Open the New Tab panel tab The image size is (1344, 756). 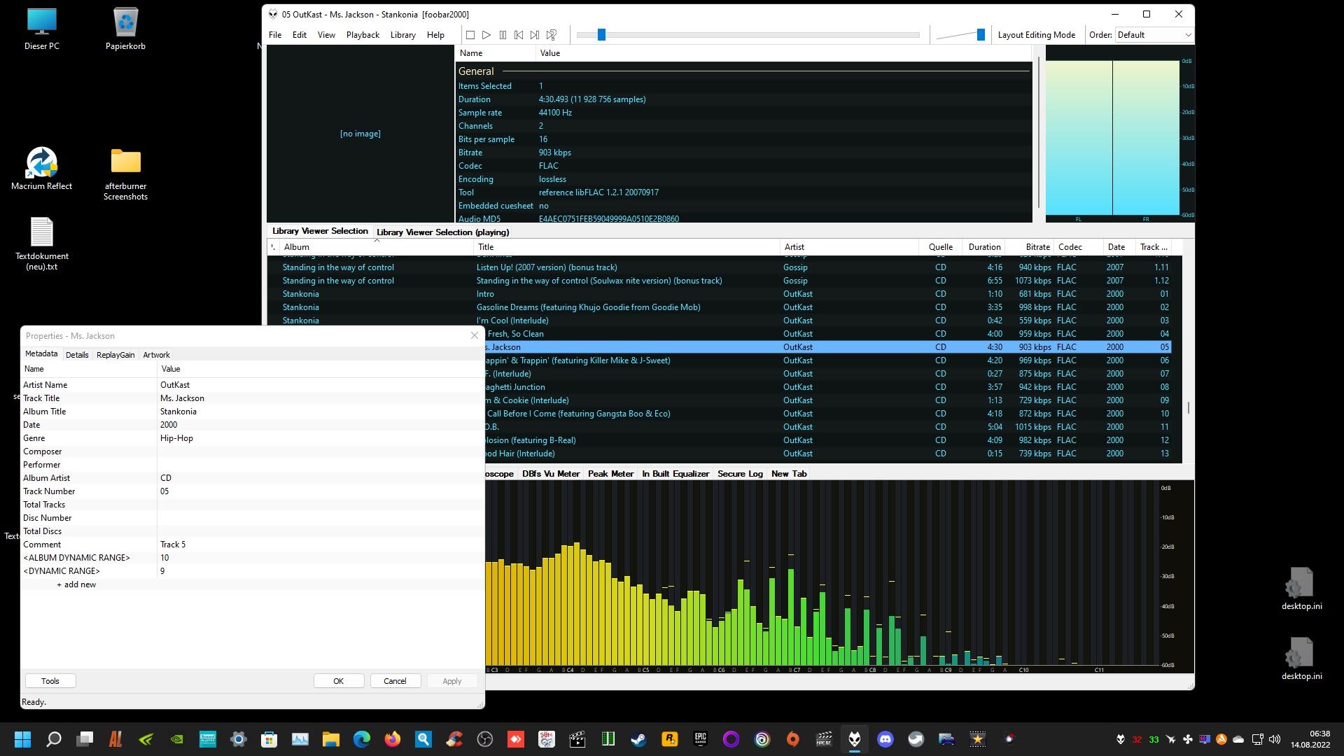click(789, 474)
